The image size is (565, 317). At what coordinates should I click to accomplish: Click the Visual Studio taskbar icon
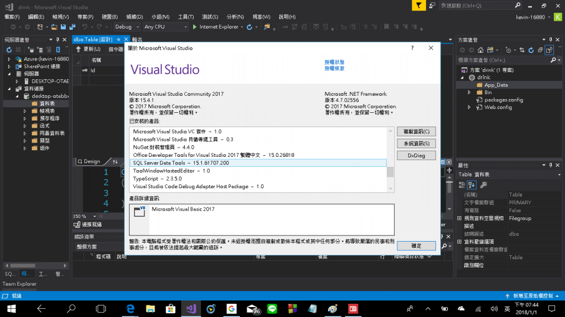[x=191, y=309]
